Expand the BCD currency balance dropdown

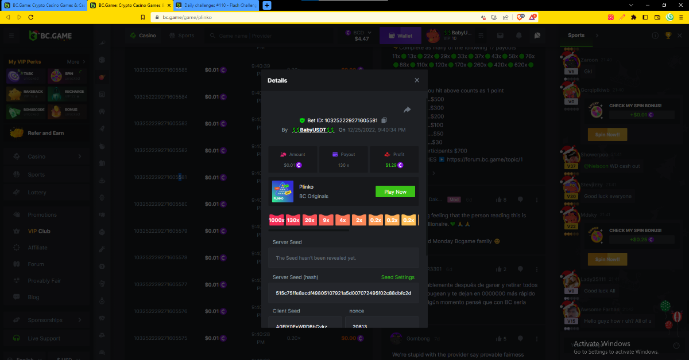369,32
